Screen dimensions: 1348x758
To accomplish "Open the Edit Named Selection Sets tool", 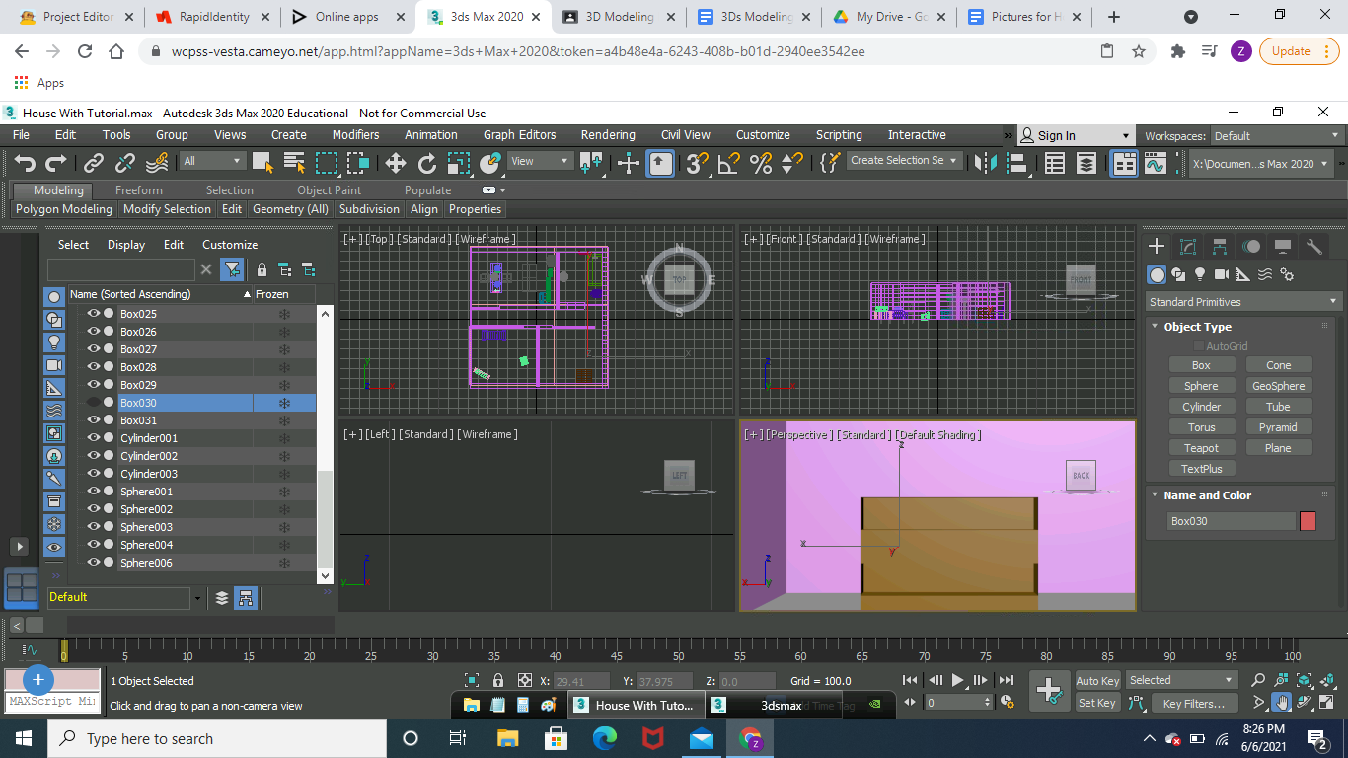I will click(830, 163).
